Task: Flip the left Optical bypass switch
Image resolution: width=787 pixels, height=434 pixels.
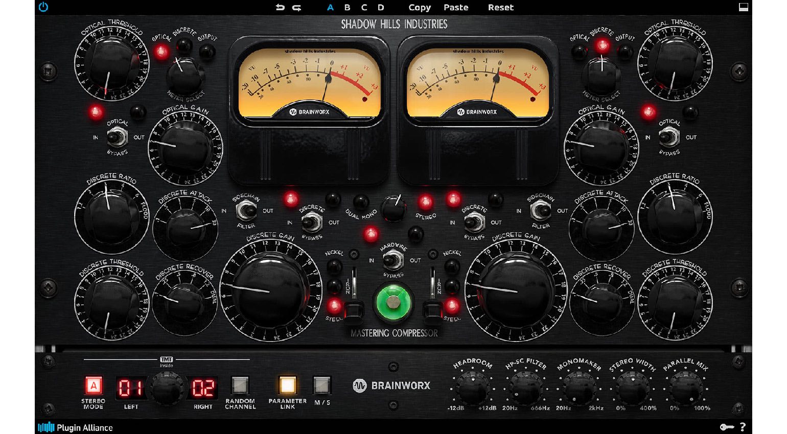Action: tap(117, 137)
